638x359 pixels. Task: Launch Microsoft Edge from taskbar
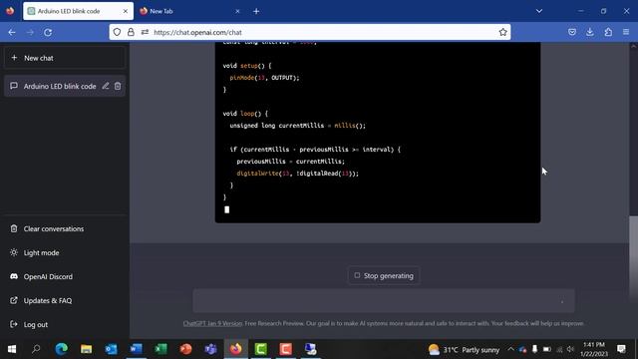(x=62, y=349)
